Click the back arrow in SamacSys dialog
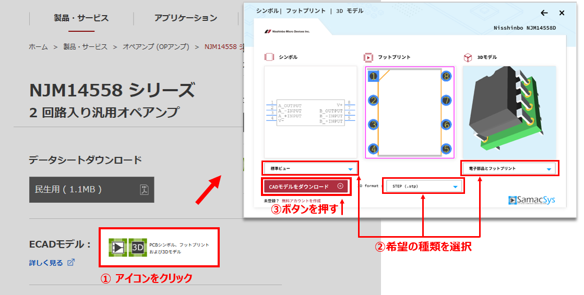The width and height of the screenshot is (584, 295). coord(544,13)
